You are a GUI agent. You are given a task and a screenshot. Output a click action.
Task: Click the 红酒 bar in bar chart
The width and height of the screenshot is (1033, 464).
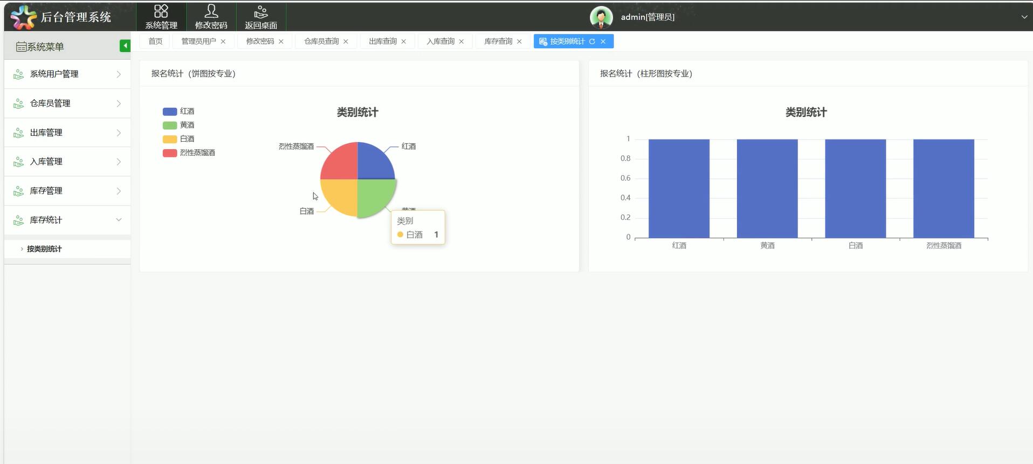tap(679, 189)
